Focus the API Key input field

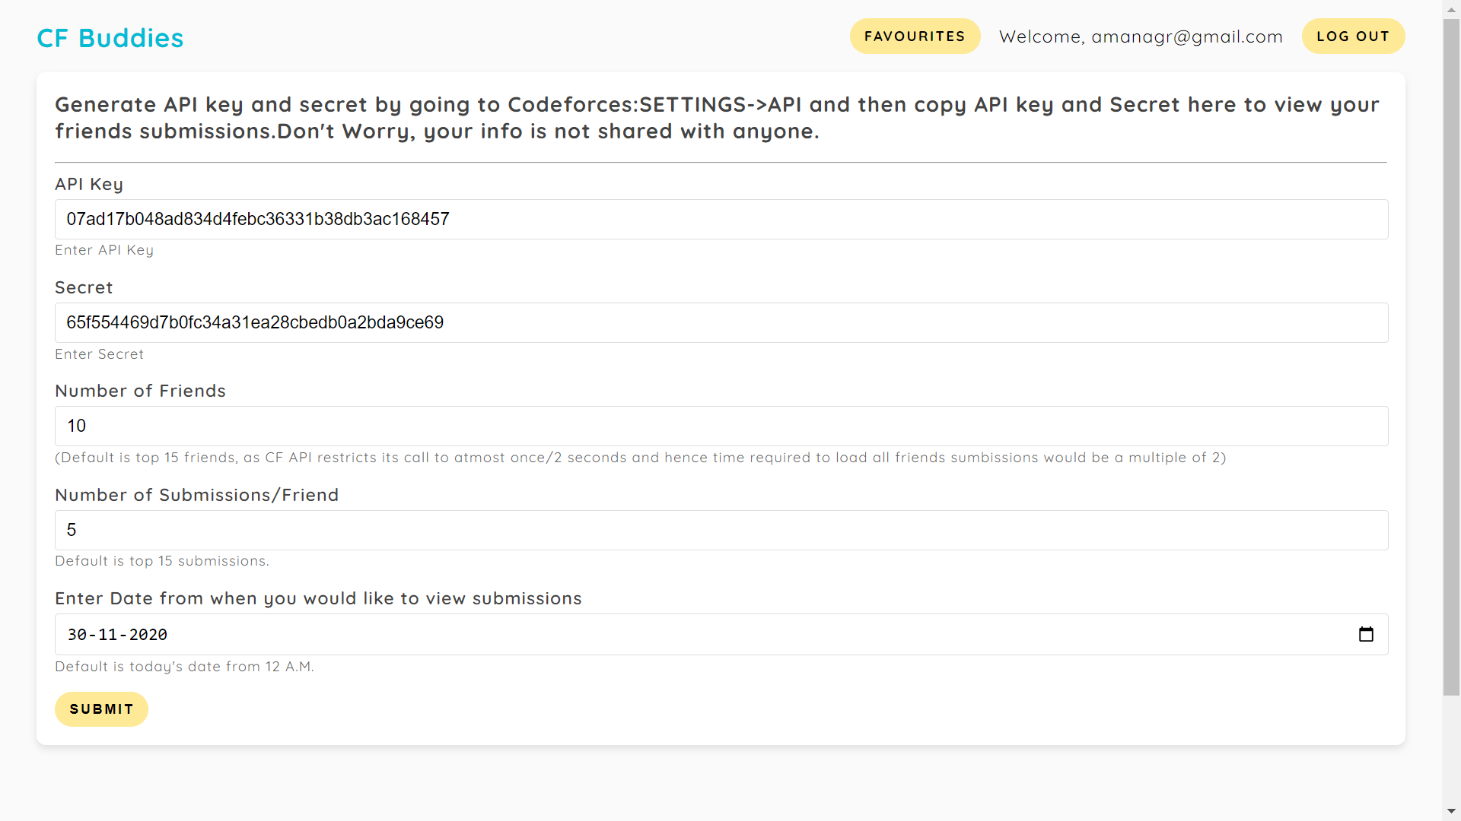click(x=721, y=220)
